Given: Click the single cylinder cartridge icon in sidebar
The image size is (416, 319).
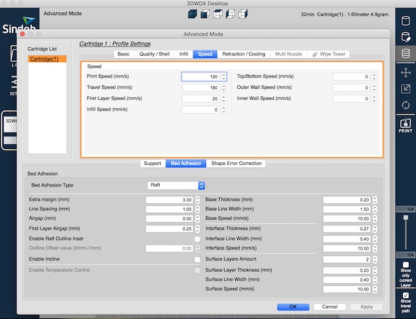Looking at the screenshot, I should tap(406, 21).
